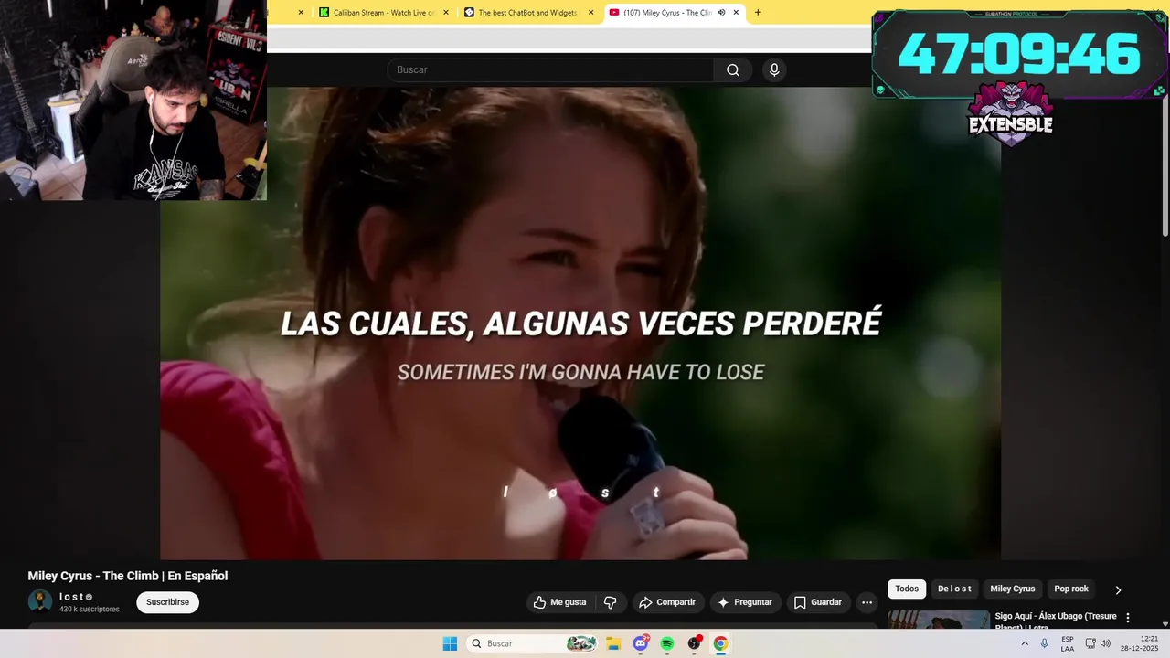
Task: Click the microphone icon in the system tray
Action: click(1045, 643)
